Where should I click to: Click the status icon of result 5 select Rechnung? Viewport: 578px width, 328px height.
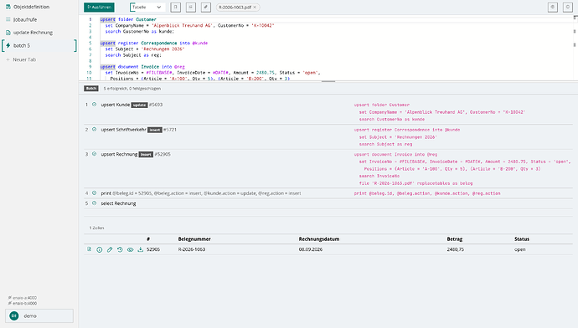click(94, 203)
